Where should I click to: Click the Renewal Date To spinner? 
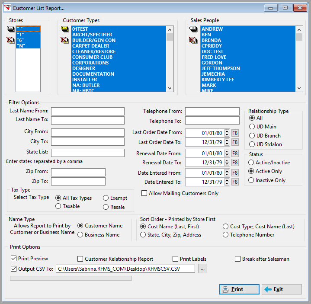pyautogui.click(x=227, y=163)
